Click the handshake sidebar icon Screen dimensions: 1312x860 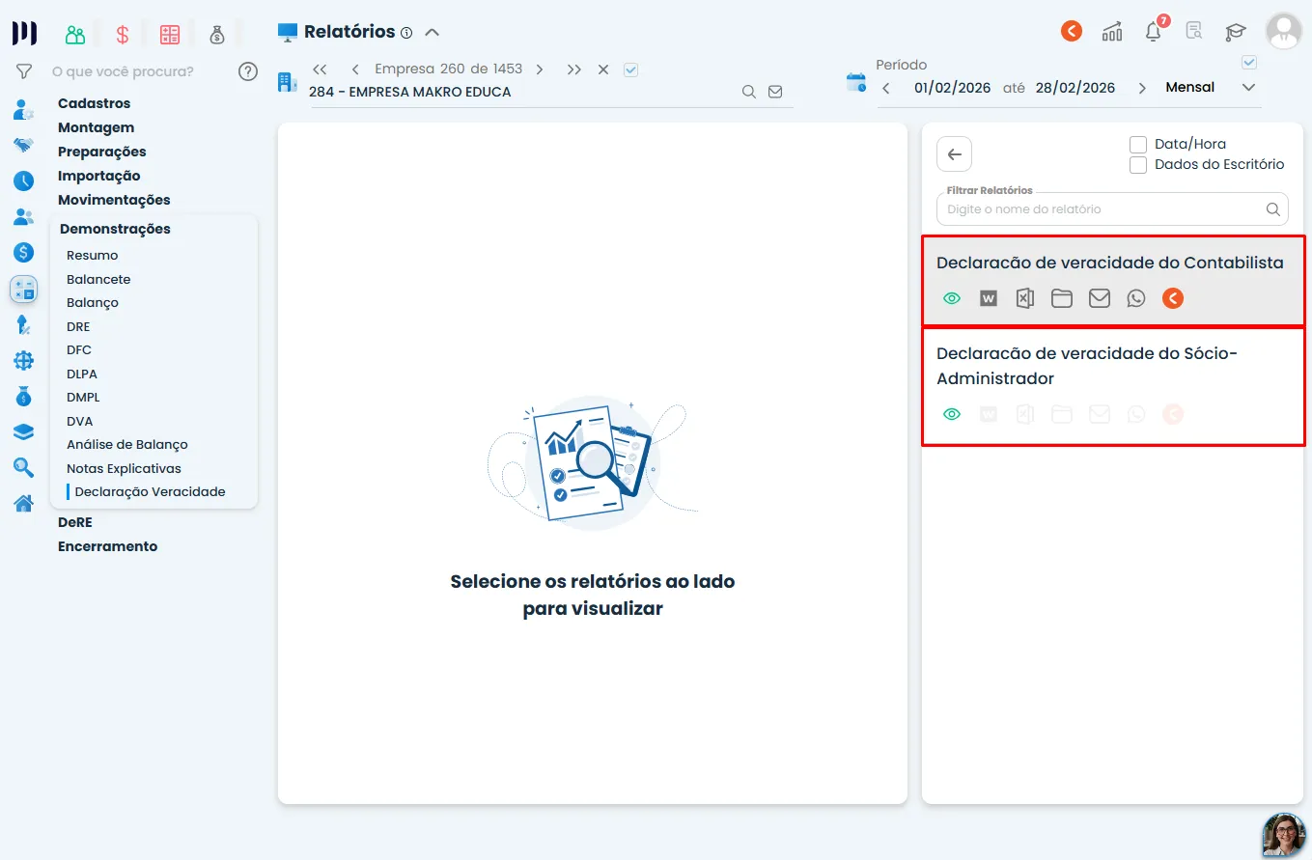pos(24,145)
